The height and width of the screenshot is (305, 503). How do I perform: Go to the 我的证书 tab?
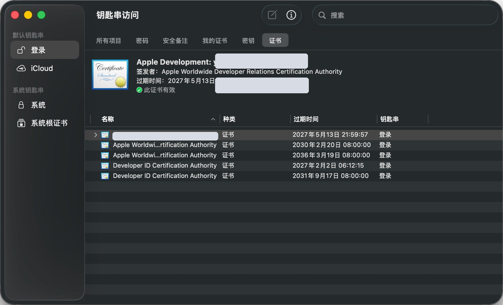coord(215,41)
